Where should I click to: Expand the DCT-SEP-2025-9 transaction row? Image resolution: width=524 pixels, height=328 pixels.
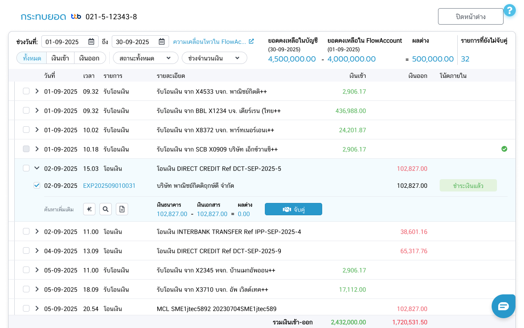click(x=37, y=251)
